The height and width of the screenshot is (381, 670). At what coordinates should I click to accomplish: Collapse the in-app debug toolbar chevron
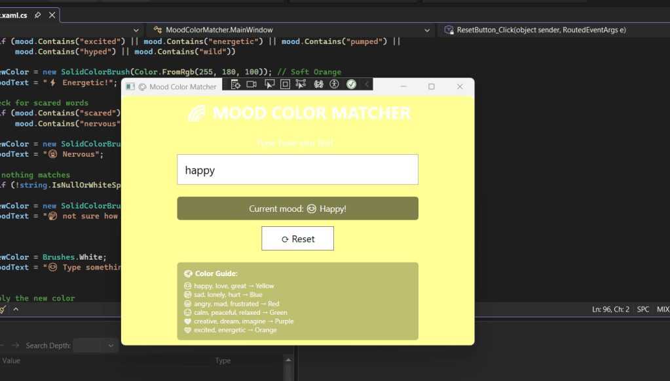click(367, 85)
